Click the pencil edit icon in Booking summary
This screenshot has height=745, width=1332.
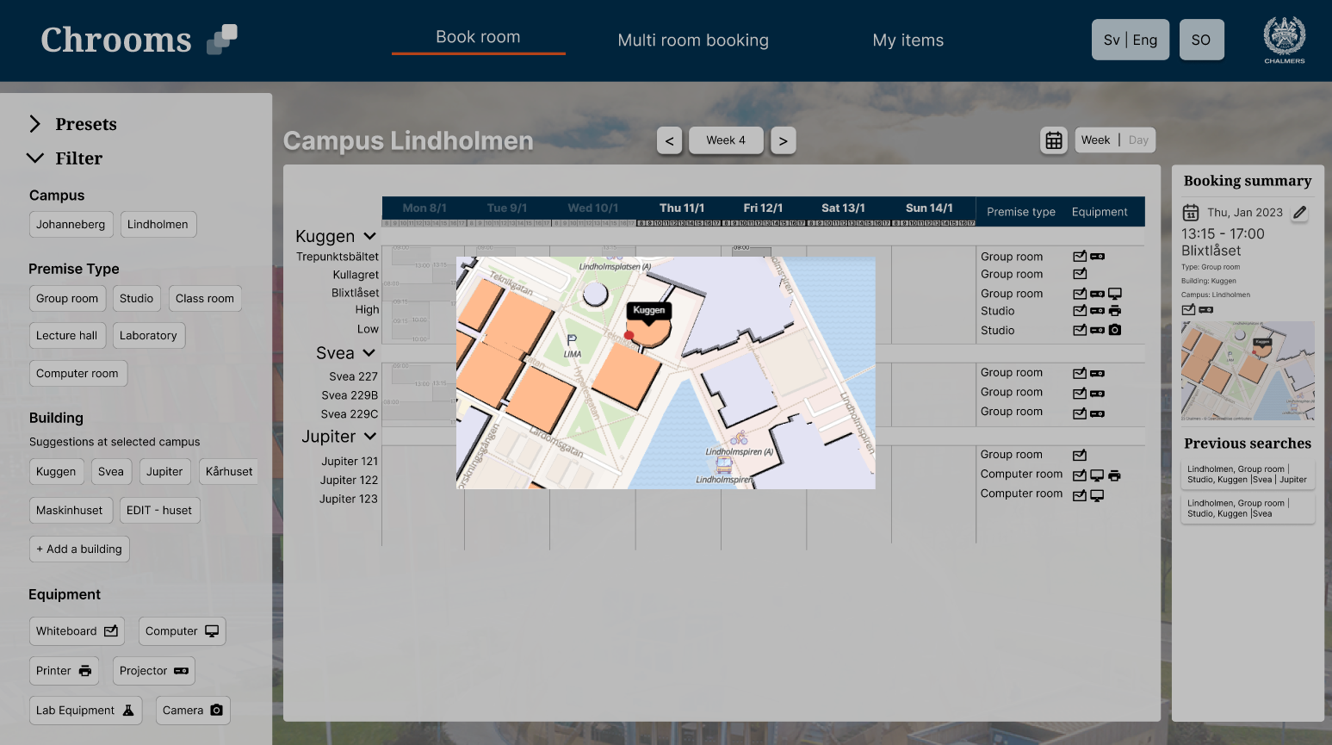(1299, 213)
